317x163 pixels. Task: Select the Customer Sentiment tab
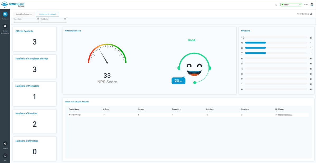point(48,14)
